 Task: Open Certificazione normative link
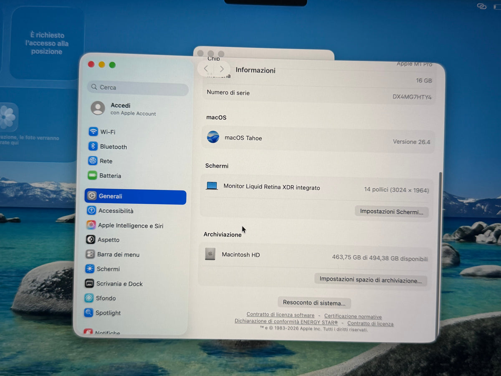click(x=353, y=316)
